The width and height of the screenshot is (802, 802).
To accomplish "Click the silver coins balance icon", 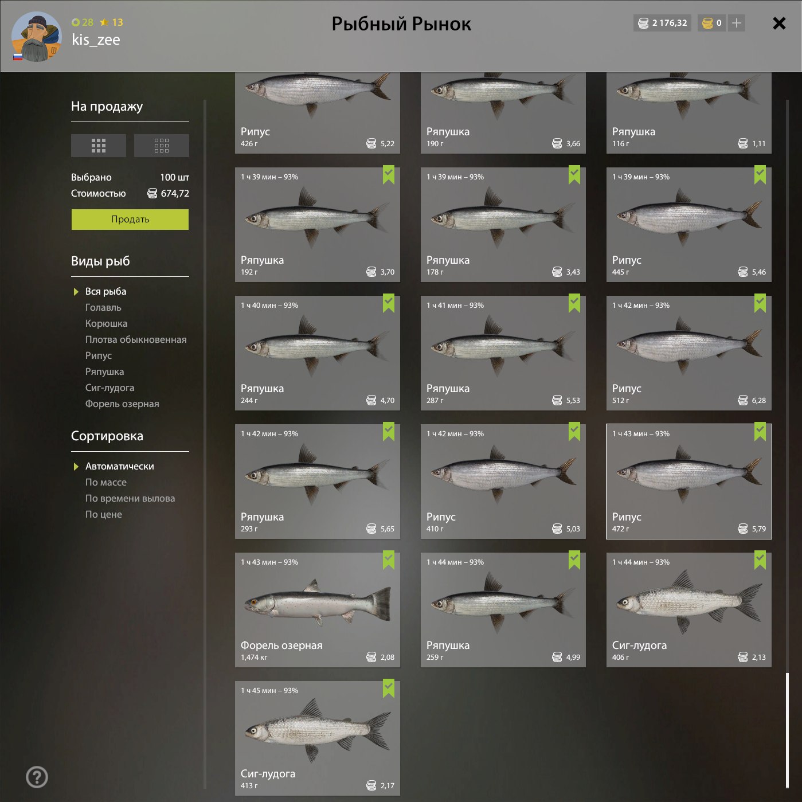I will point(643,23).
